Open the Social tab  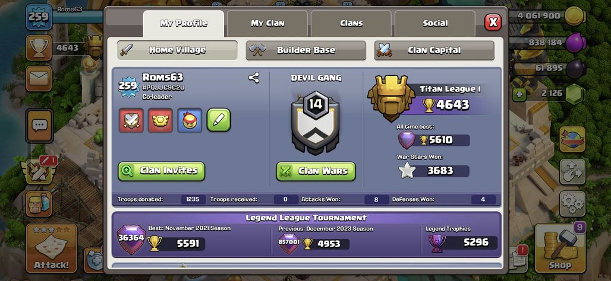pyautogui.click(x=435, y=23)
